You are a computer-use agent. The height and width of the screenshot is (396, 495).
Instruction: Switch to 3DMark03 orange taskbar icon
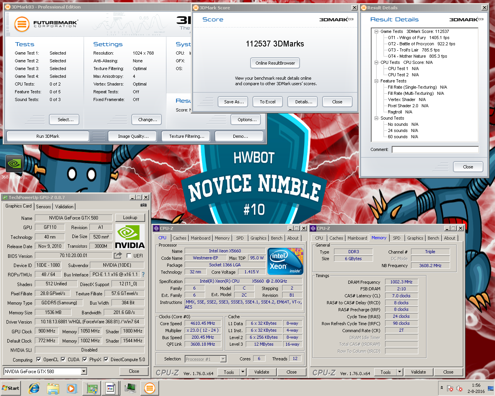tap(149, 388)
